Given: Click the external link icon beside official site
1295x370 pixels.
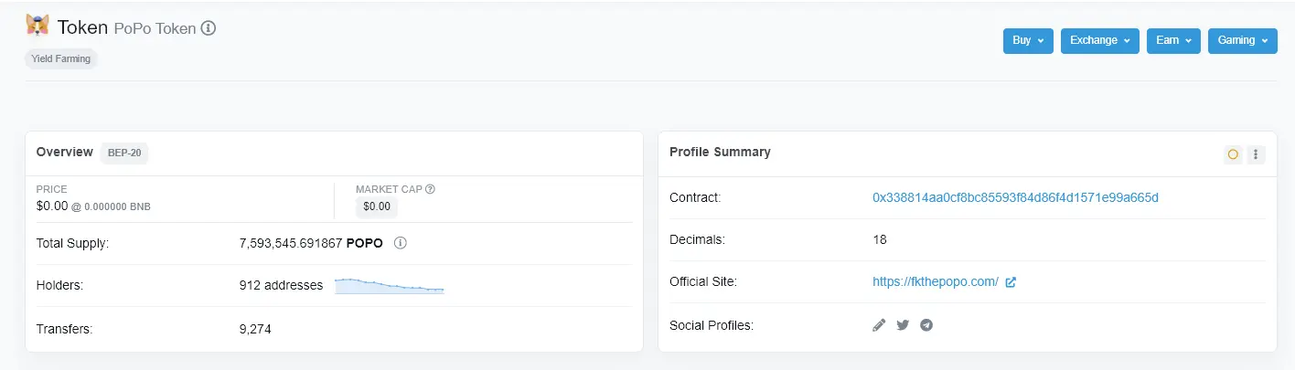Looking at the screenshot, I should pos(1011,282).
